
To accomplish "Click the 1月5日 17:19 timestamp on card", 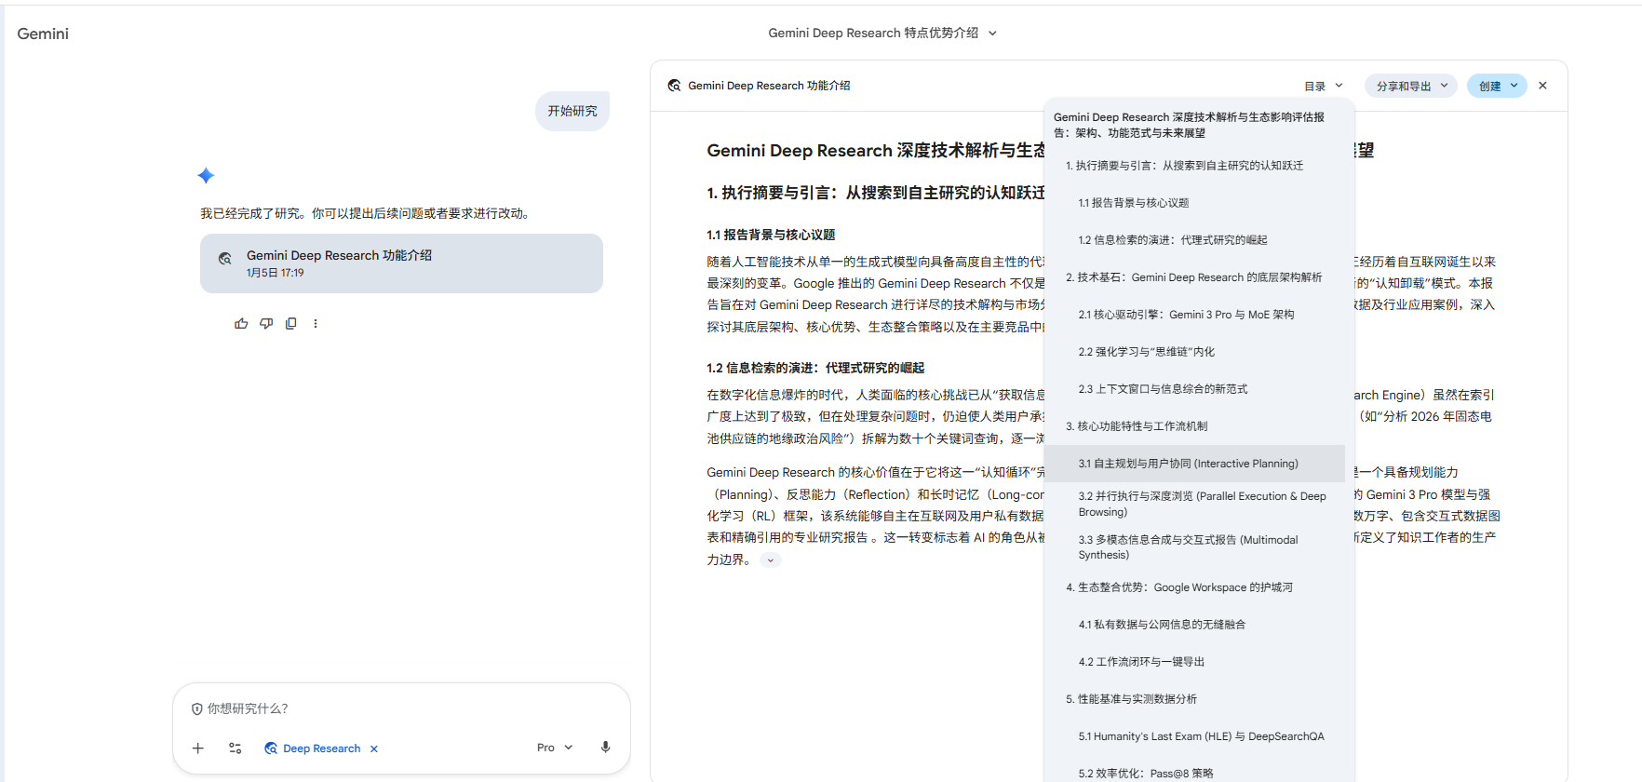I will point(276,273).
